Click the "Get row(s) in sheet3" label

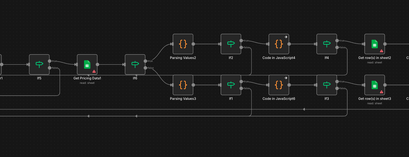click(375, 99)
